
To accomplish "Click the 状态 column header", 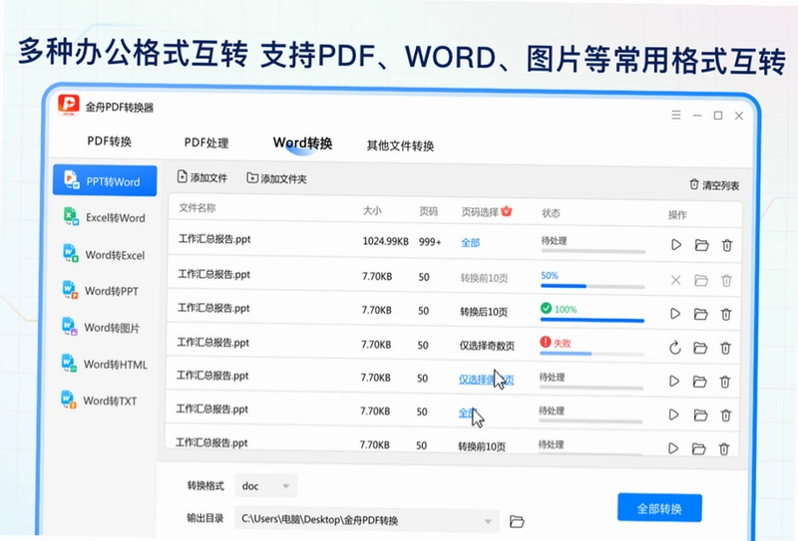I will pos(552,212).
